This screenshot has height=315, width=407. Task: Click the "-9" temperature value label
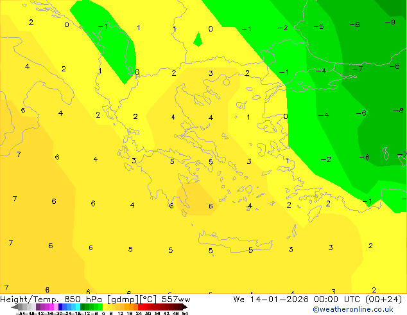(390, 22)
